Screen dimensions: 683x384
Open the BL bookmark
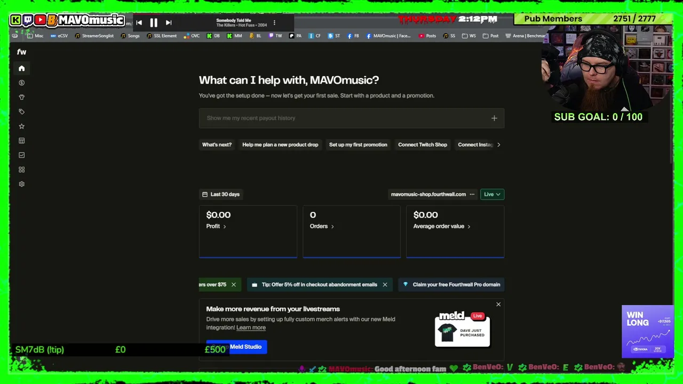pos(256,36)
